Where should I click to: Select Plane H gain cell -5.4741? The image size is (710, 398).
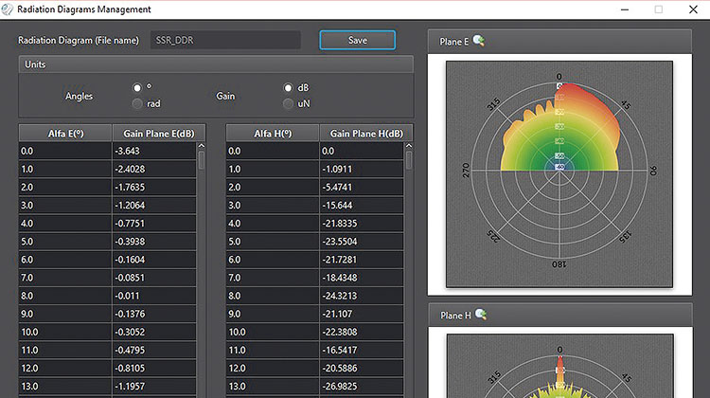point(362,188)
